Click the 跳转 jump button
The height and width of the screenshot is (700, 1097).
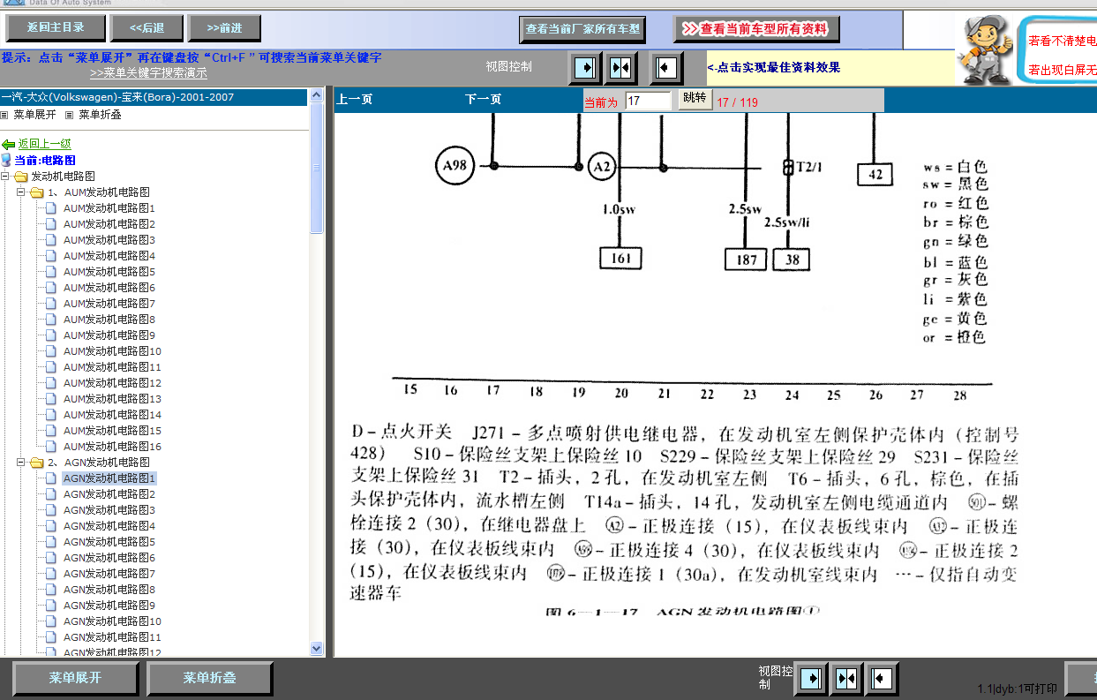[695, 98]
